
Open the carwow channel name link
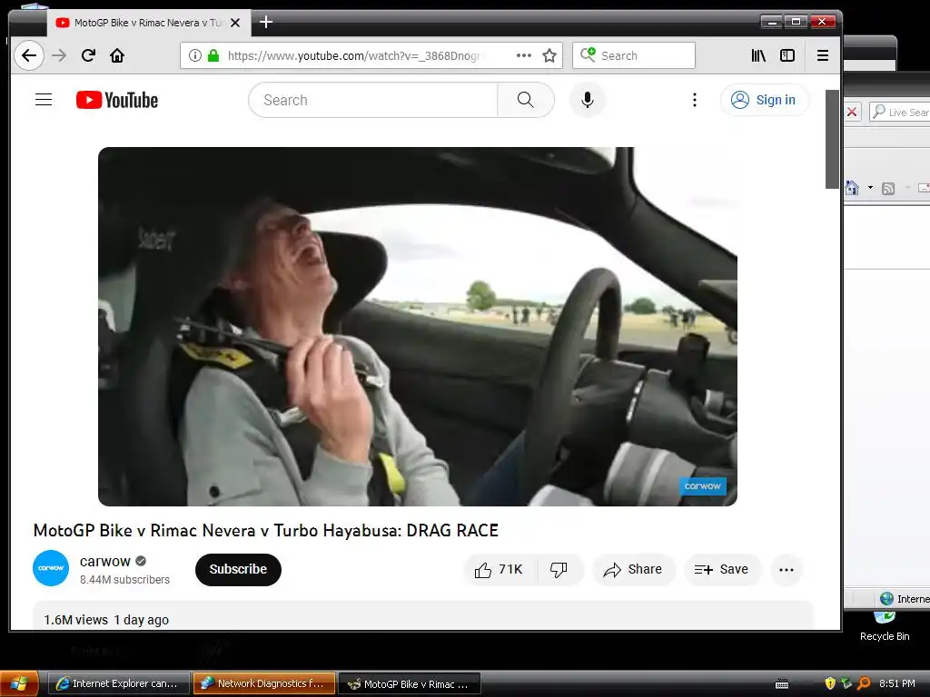pyautogui.click(x=105, y=561)
